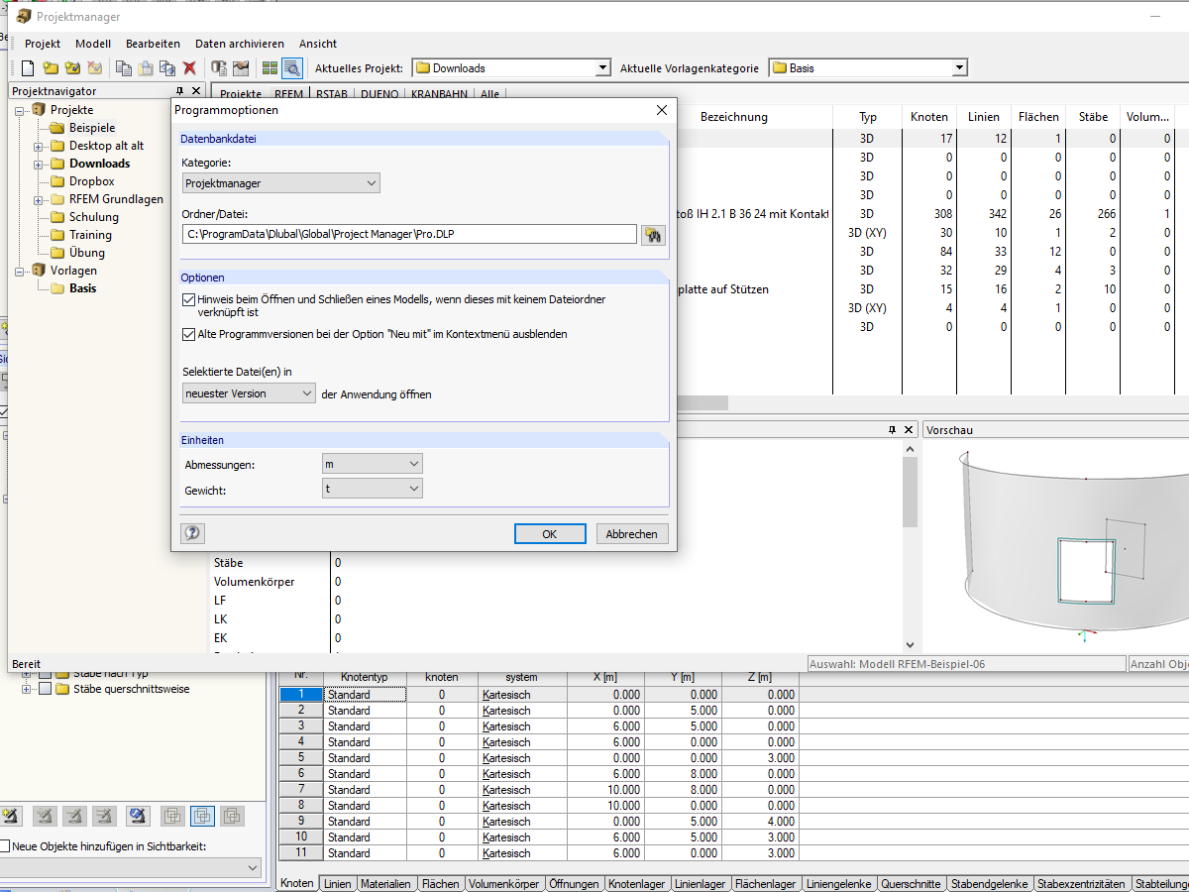Click the details panel scroll down arrow
The height and width of the screenshot is (892, 1189).
point(910,644)
